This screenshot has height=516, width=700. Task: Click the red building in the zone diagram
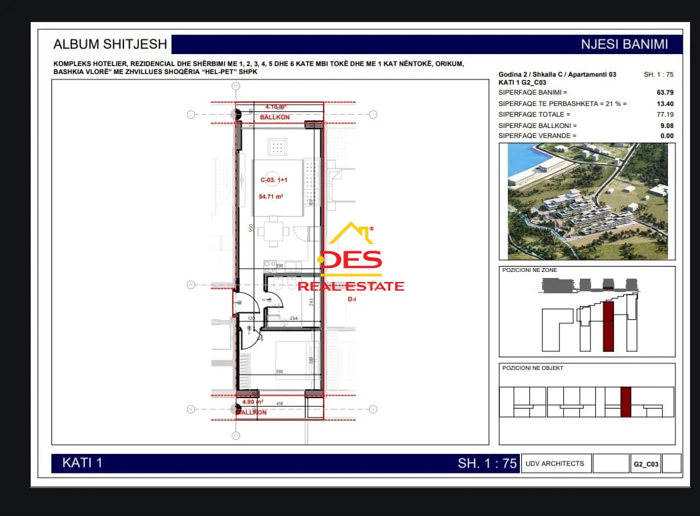[x=608, y=327]
